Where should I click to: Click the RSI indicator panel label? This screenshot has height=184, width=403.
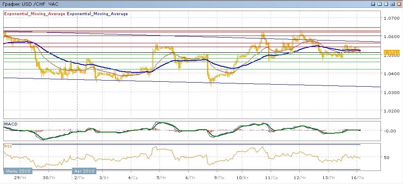[x=8, y=146]
